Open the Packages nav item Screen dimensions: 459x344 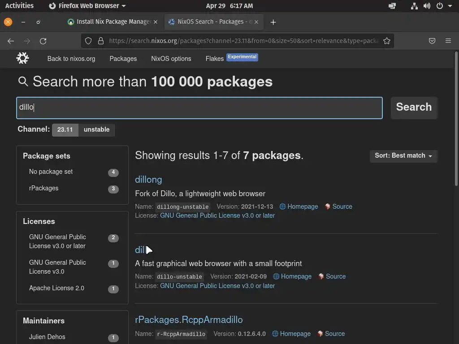click(123, 59)
